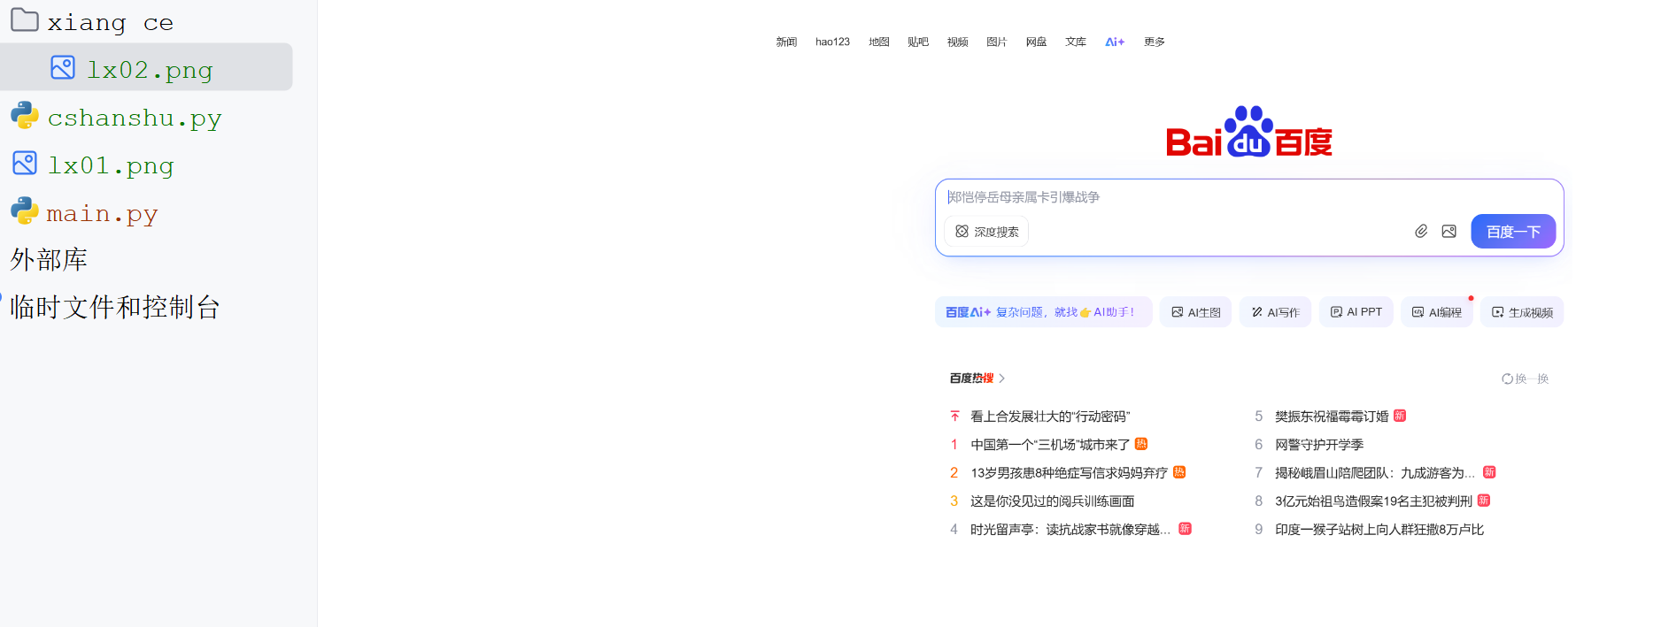Open the xiang ce folder
1661x627 pixels.
pos(111,22)
